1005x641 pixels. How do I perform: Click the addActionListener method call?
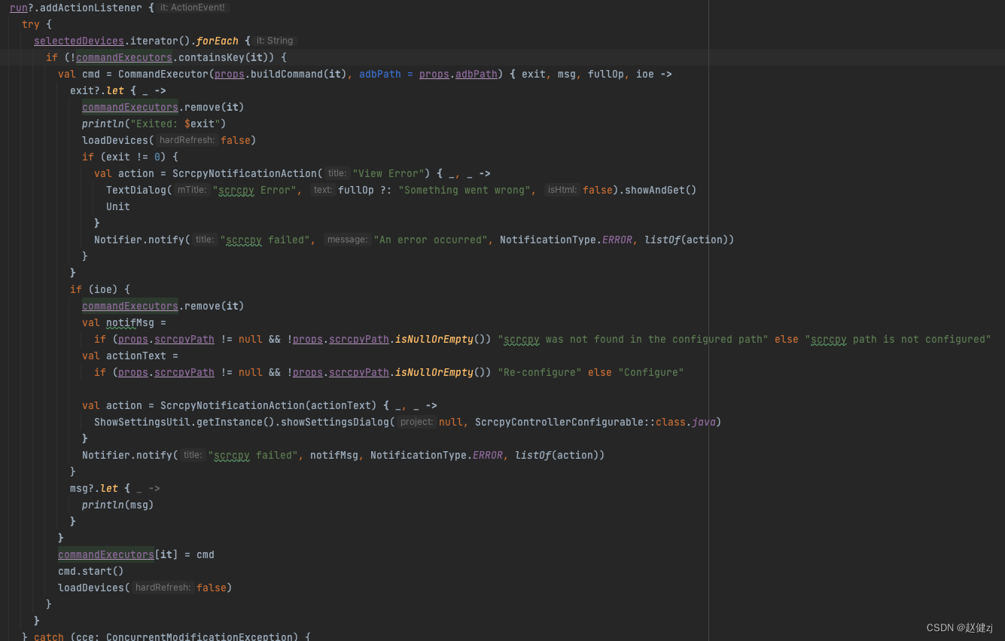pyautogui.click(x=91, y=8)
